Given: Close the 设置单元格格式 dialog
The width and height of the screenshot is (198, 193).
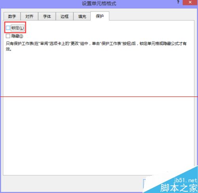Looking at the screenshot, I should pos(190,2).
